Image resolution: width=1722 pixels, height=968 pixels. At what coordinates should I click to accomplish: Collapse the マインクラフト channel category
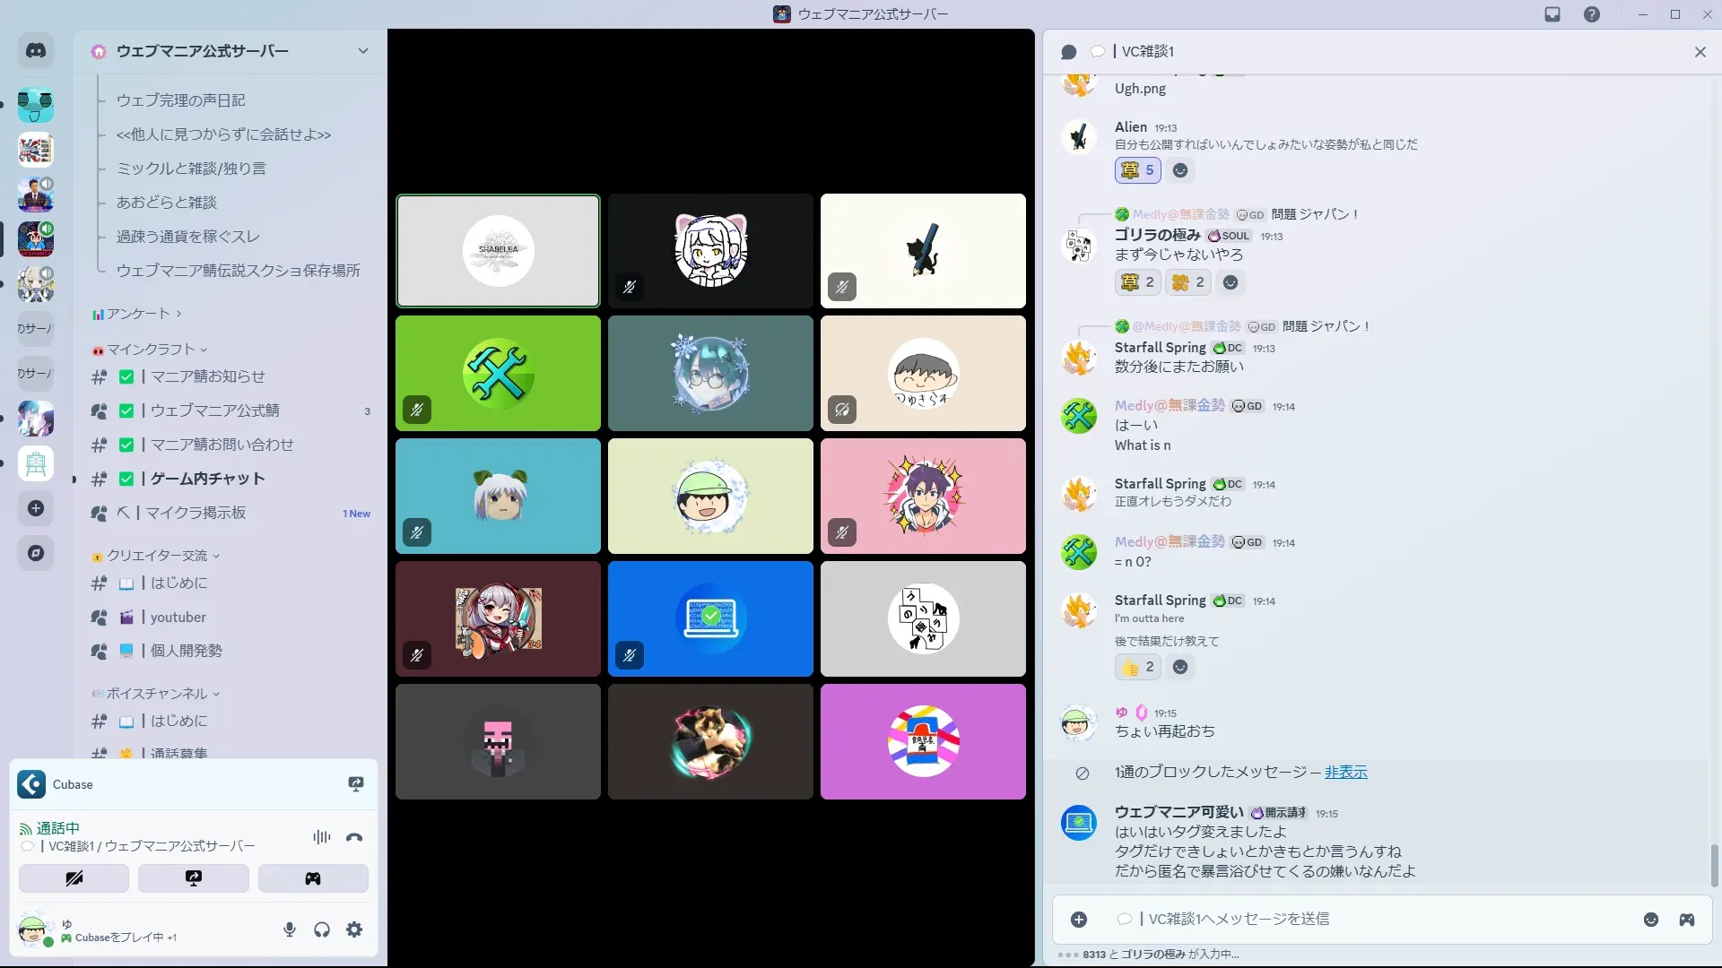(x=150, y=350)
